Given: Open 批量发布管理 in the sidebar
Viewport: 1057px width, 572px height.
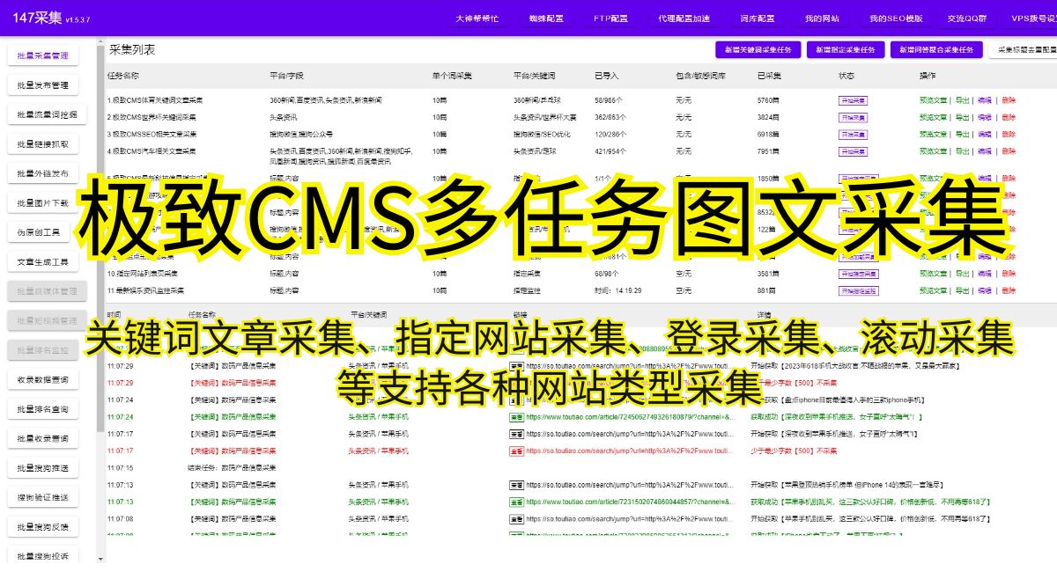Looking at the screenshot, I should click(x=49, y=85).
